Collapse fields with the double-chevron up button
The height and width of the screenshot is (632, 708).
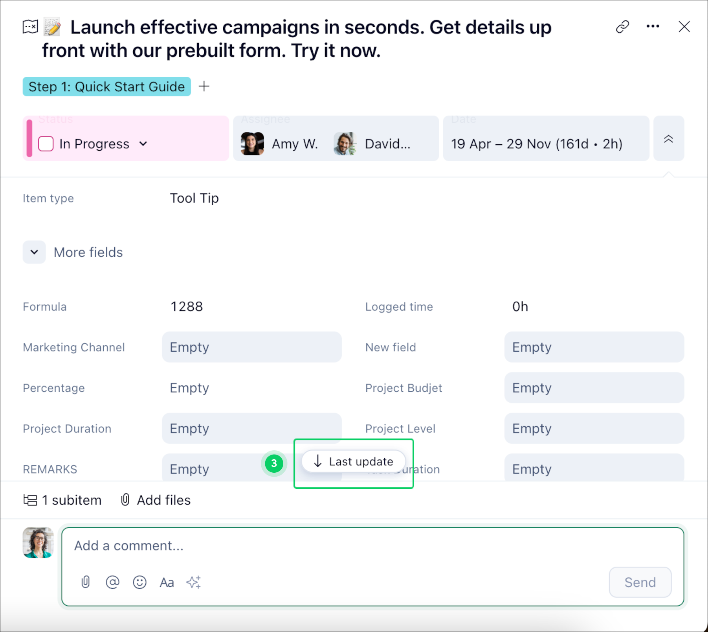point(668,139)
